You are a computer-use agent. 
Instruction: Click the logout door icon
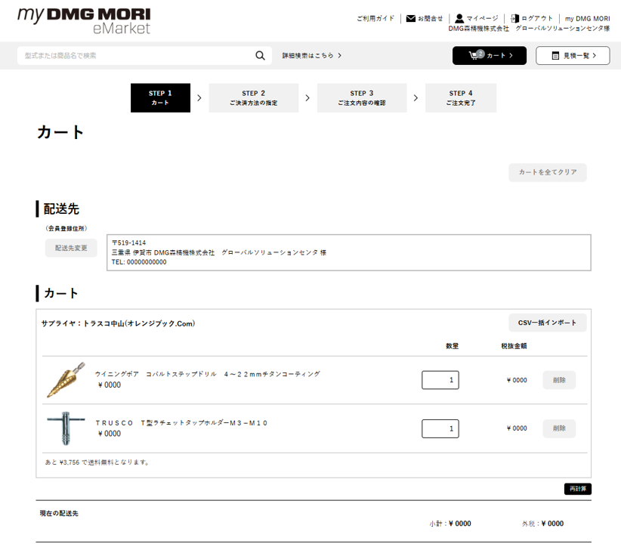(x=514, y=18)
